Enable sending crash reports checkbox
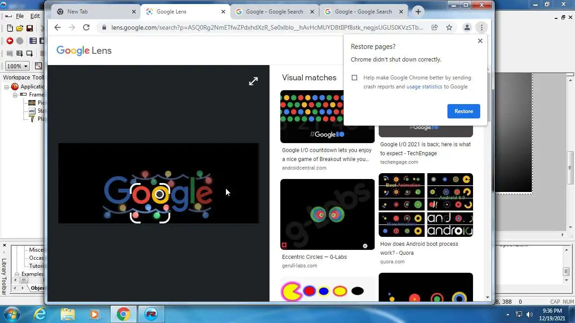The height and width of the screenshot is (323, 575). coord(354,78)
